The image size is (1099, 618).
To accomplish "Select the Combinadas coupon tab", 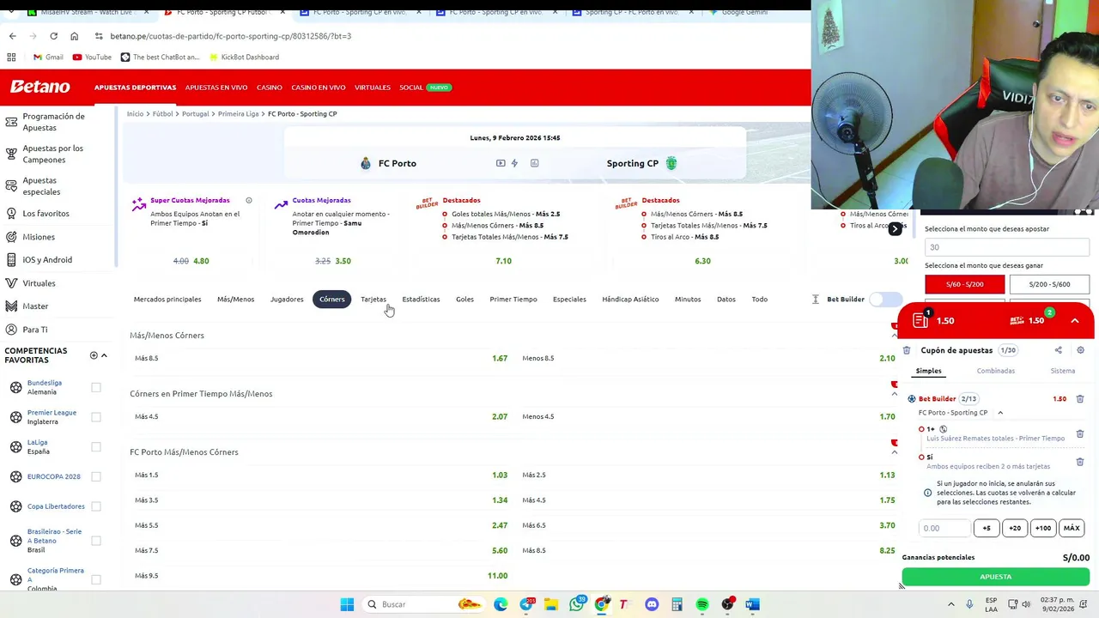I will [995, 371].
